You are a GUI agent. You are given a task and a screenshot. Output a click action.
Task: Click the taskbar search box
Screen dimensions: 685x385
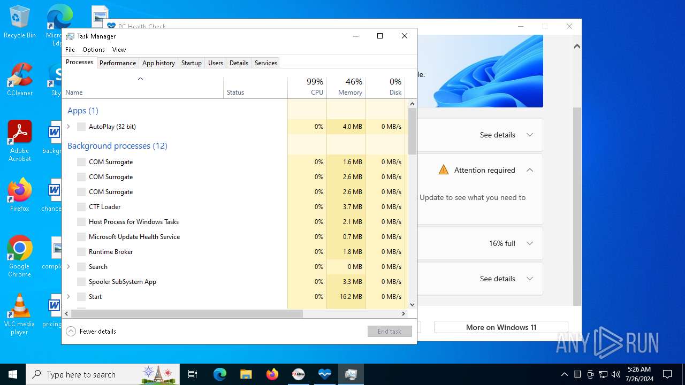(103, 374)
